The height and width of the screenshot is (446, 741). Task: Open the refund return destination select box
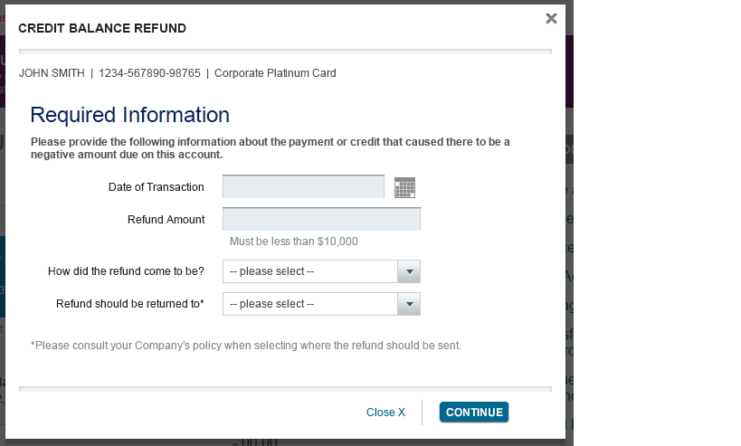coord(310,304)
